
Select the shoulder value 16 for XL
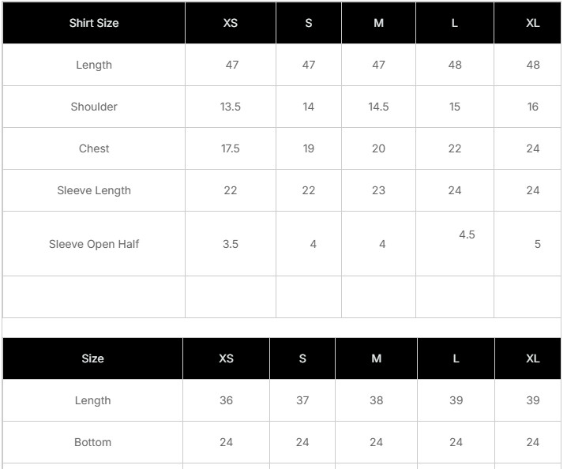click(533, 107)
